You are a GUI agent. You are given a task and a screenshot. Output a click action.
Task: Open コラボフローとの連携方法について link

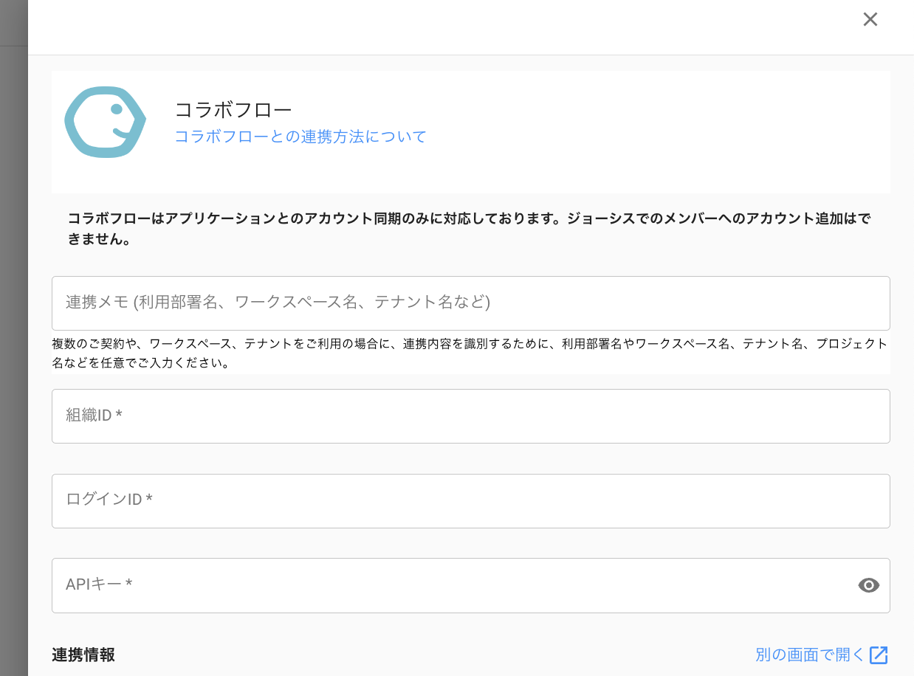(x=300, y=137)
